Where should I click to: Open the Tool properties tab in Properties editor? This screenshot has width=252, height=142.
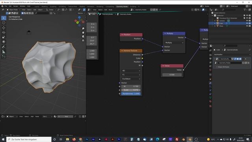[x=210, y=50]
